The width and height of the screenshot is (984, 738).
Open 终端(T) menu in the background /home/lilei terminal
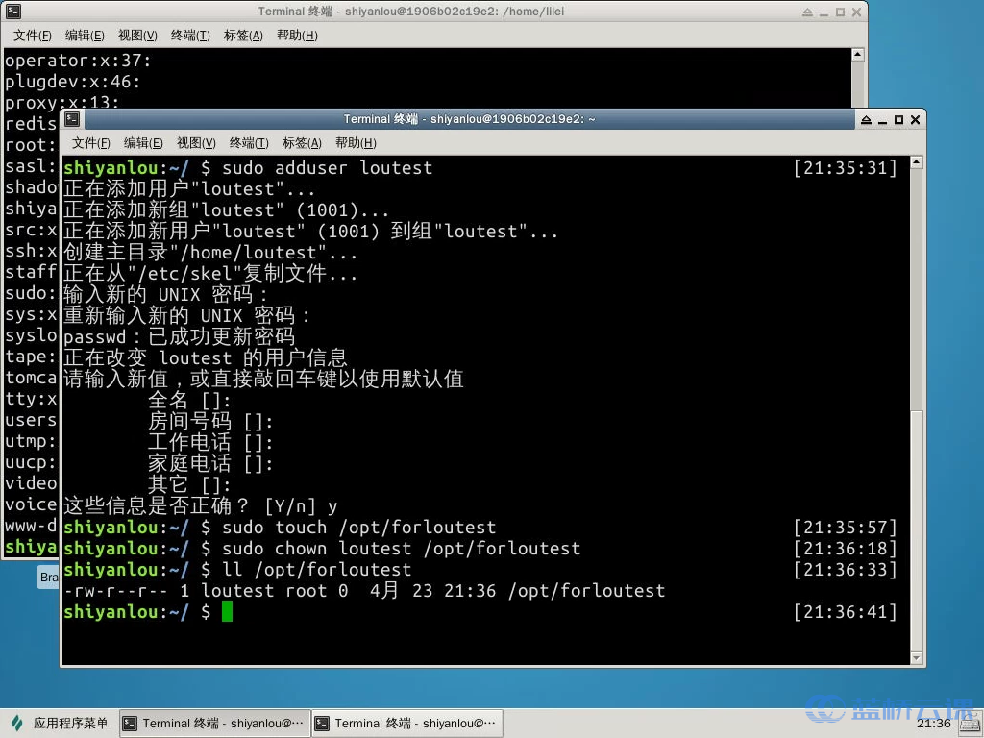[x=190, y=36]
